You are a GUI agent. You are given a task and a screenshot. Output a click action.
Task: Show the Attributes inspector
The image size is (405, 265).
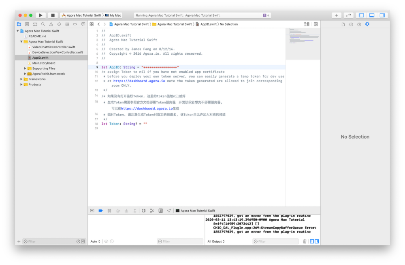[x=367, y=24]
